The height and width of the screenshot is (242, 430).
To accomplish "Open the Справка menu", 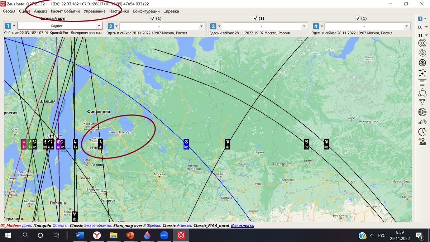I will pyautogui.click(x=171, y=11).
